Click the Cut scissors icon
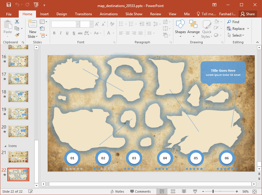 (x=17, y=22)
